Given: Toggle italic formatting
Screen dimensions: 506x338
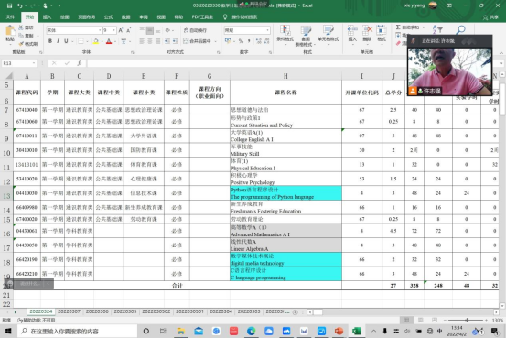Looking at the screenshot, I should click(x=58, y=41).
